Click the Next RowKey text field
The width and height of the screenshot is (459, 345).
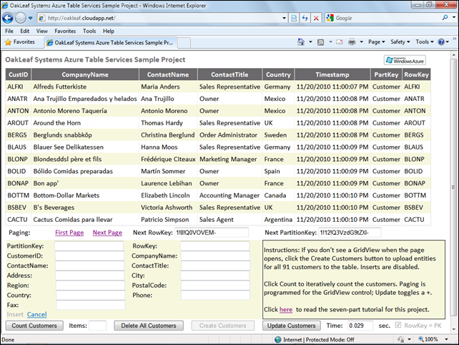[x=212, y=233]
